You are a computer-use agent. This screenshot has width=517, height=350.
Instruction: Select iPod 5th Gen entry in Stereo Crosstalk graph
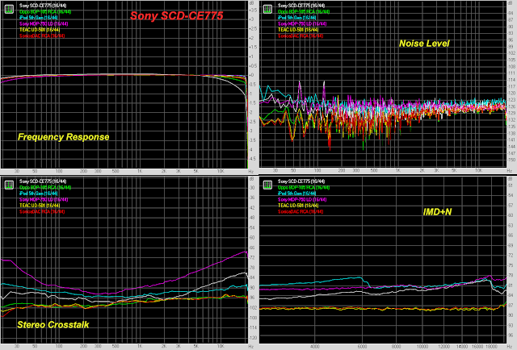coord(39,194)
